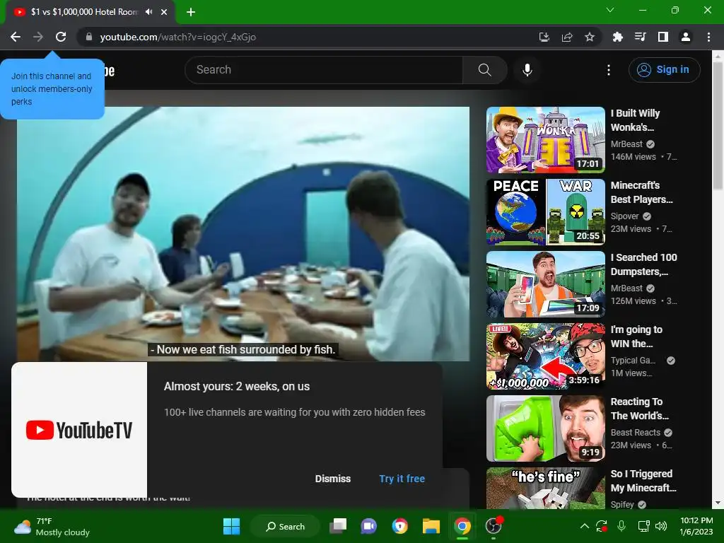This screenshot has width=724, height=543.
Task: Open the Chat app on the taskbar
Action: [369, 526]
